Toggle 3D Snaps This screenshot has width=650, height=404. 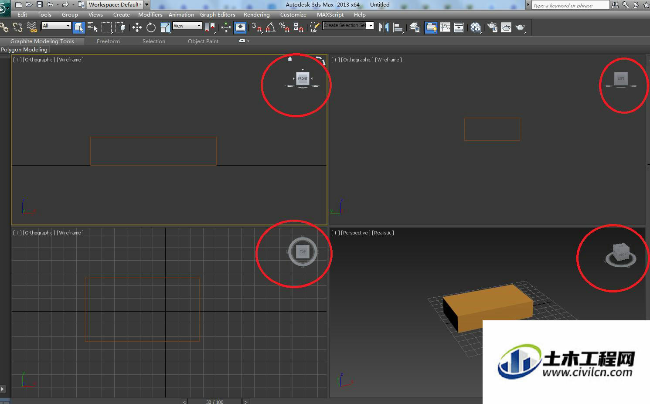[257, 27]
